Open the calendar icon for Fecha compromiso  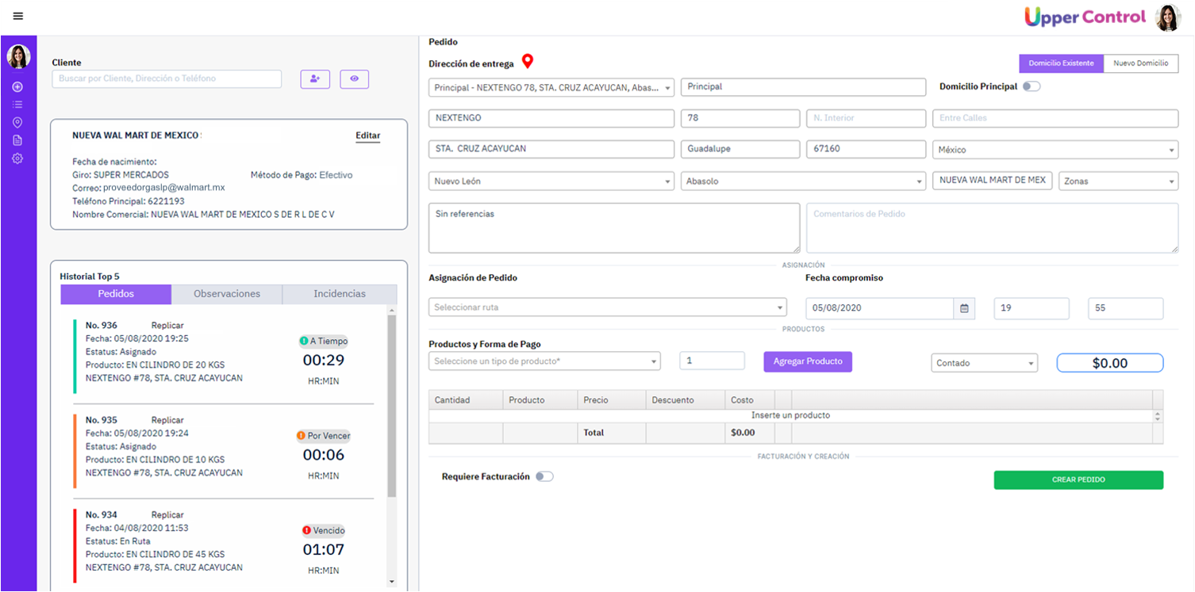tap(964, 308)
